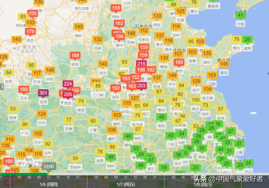Open the green 41 marker at 大连
Viewport: 269px width, 188px height.
point(240,15)
